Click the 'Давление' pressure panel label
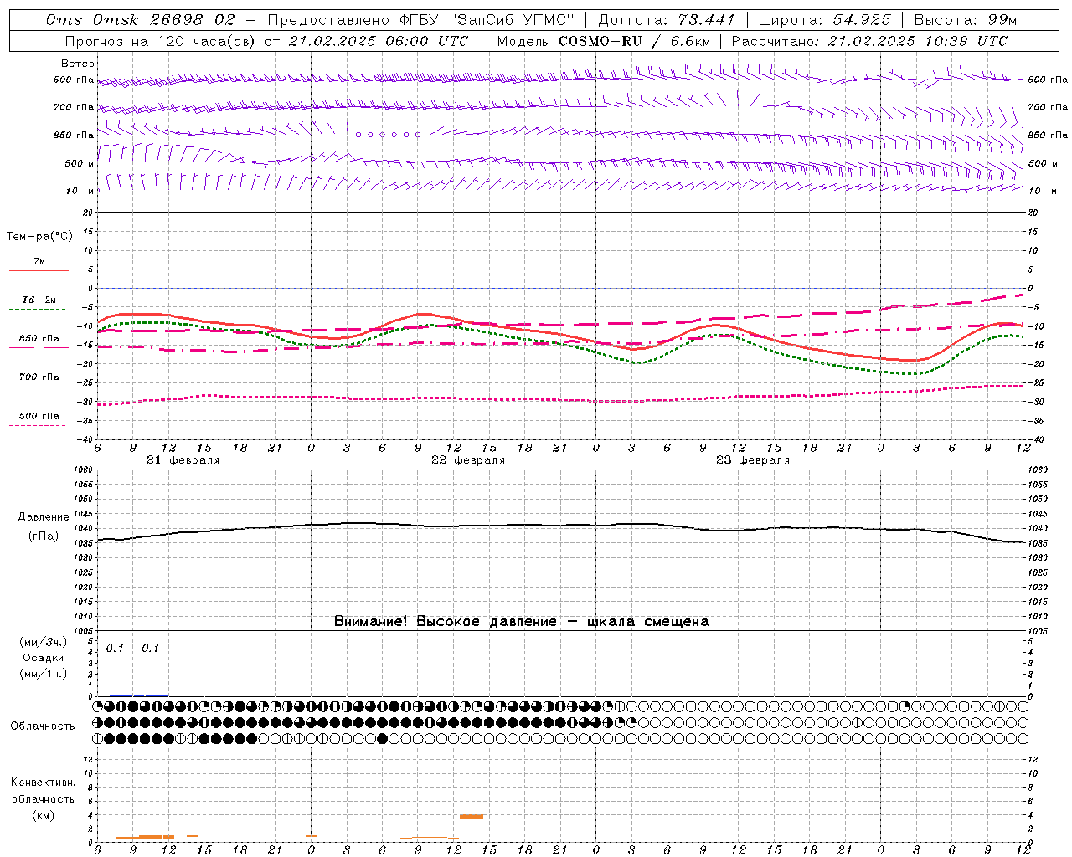 pyautogui.click(x=44, y=517)
